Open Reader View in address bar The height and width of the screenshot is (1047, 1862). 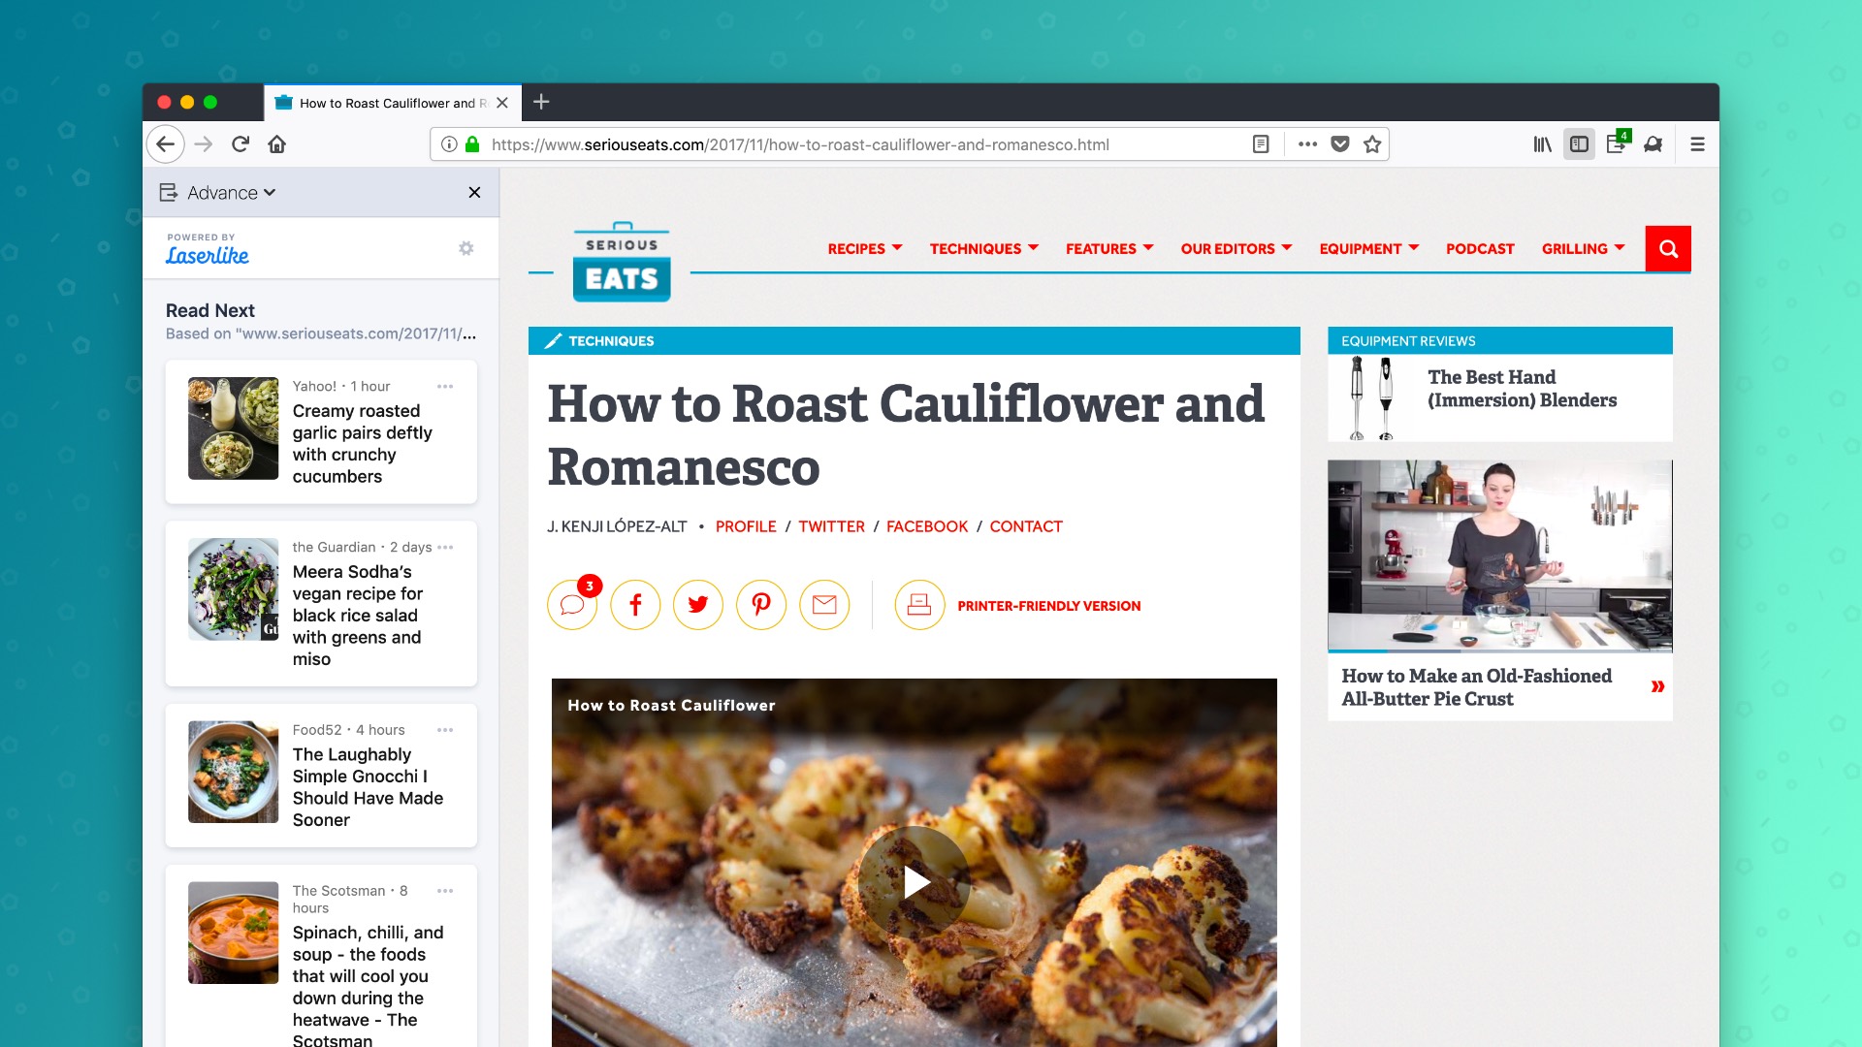click(x=1261, y=144)
